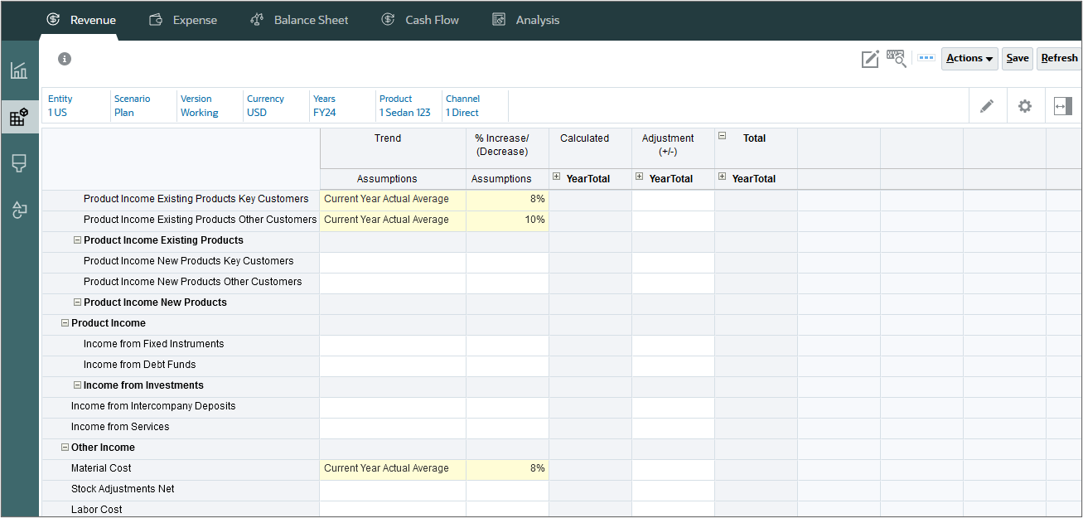
Task: Click Material Cost 8% increase cell
Action: pyautogui.click(x=507, y=468)
